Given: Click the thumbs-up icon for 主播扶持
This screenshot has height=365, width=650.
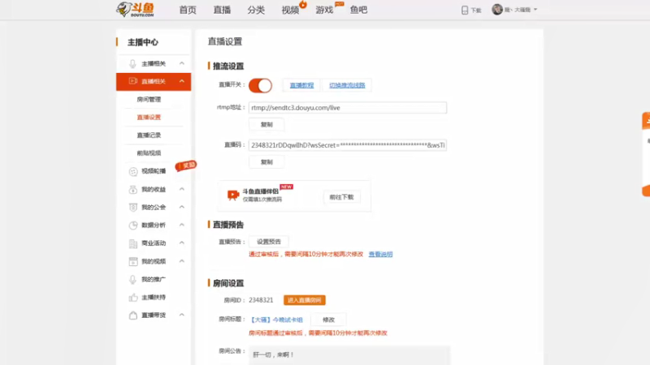Looking at the screenshot, I should tap(133, 297).
